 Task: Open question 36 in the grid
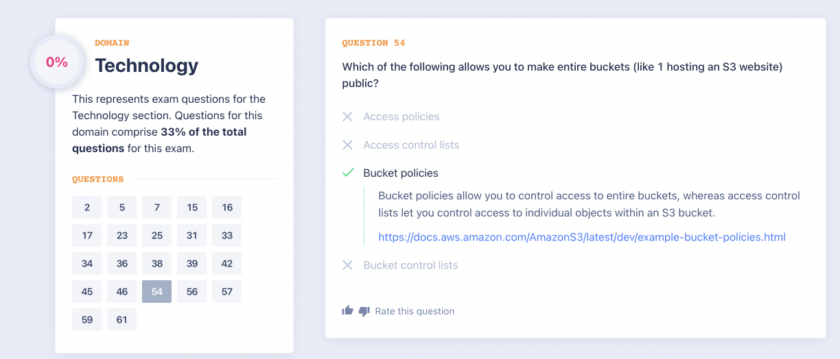(122, 264)
